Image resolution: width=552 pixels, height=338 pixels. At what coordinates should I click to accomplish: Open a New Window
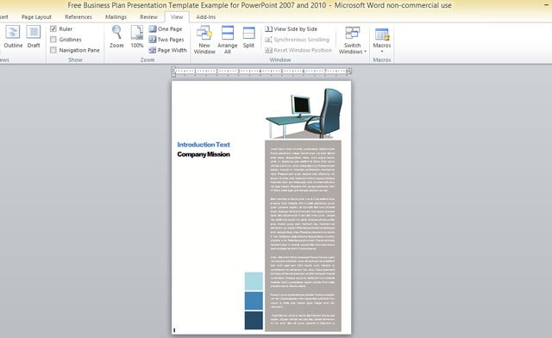(204, 40)
